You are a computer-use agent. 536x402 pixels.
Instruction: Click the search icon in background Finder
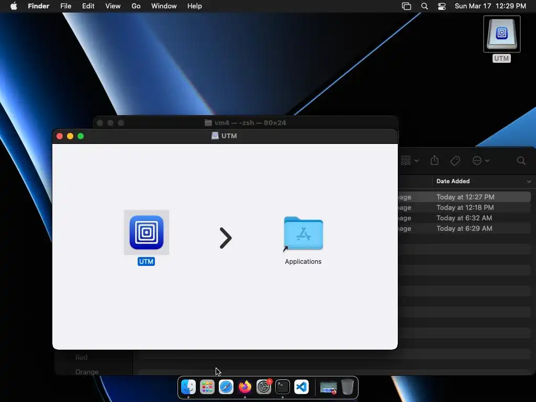tap(521, 161)
